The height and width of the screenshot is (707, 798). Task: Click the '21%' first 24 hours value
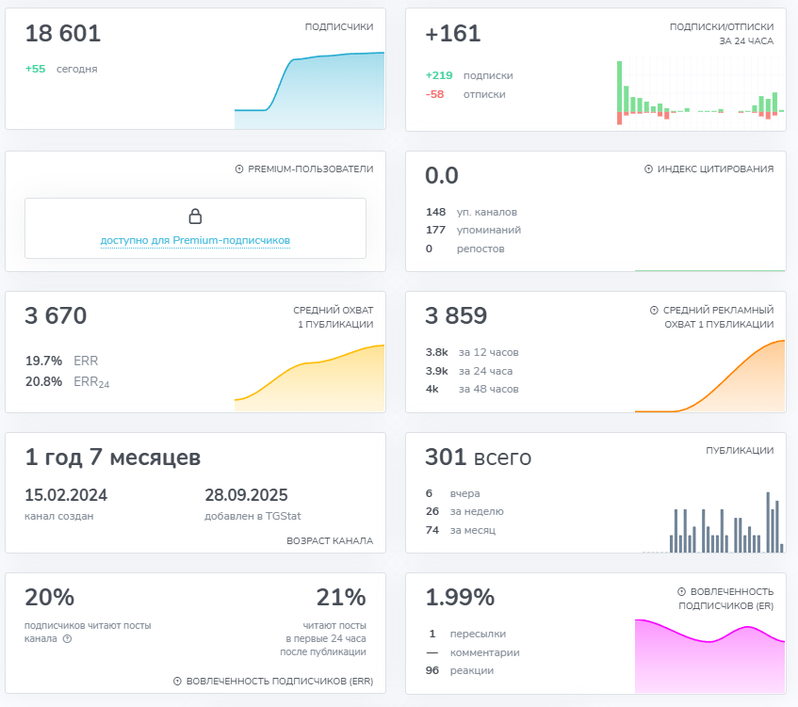[x=341, y=597]
